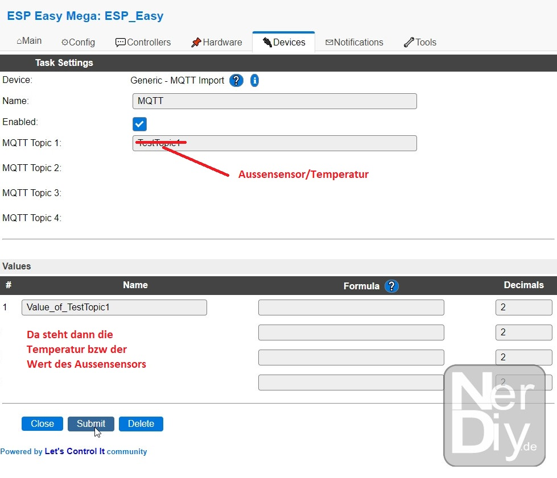Submit the task settings
This screenshot has height=478, width=557.
tap(91, 423)
